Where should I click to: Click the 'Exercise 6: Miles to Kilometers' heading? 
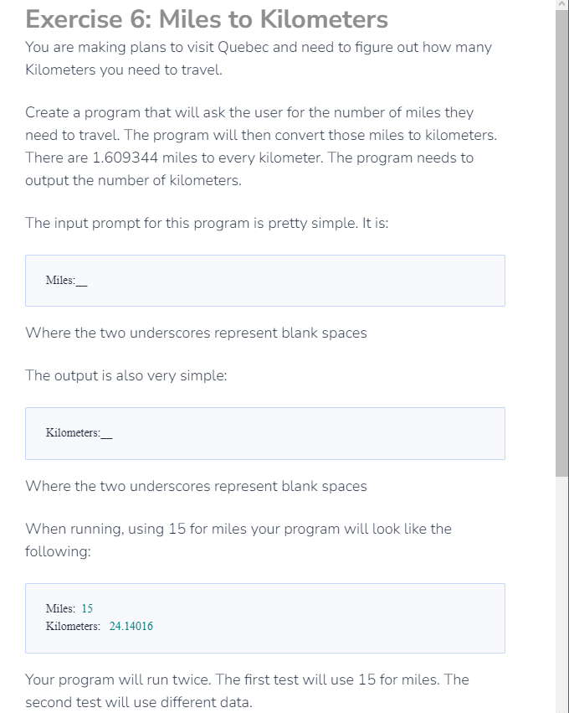(x=207, y=19)
